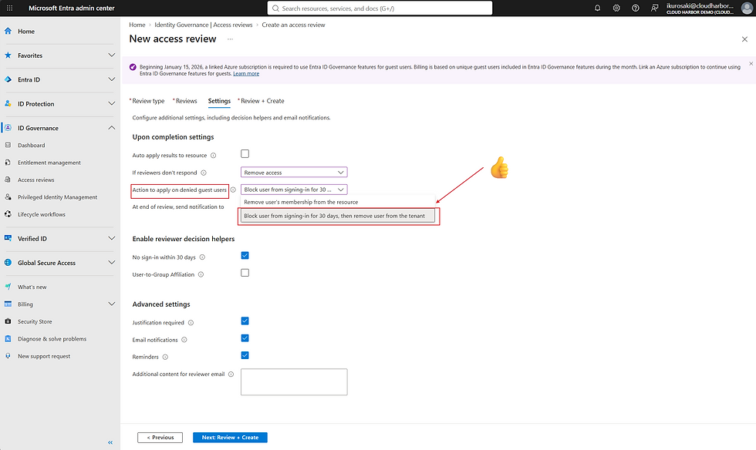Expand Entra ID section chevron
Screen dimensions: 756x450
tap(111, 79)
